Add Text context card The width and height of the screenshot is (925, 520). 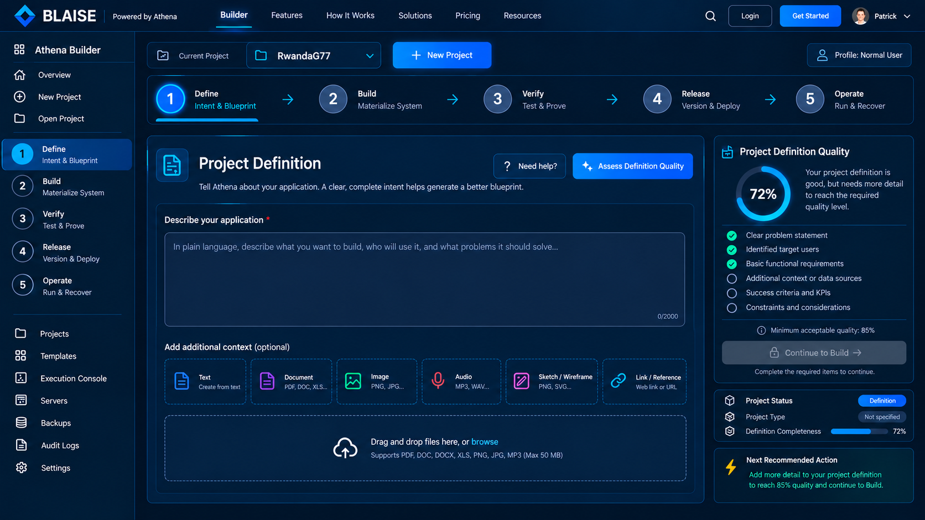[x=205, y=381]
